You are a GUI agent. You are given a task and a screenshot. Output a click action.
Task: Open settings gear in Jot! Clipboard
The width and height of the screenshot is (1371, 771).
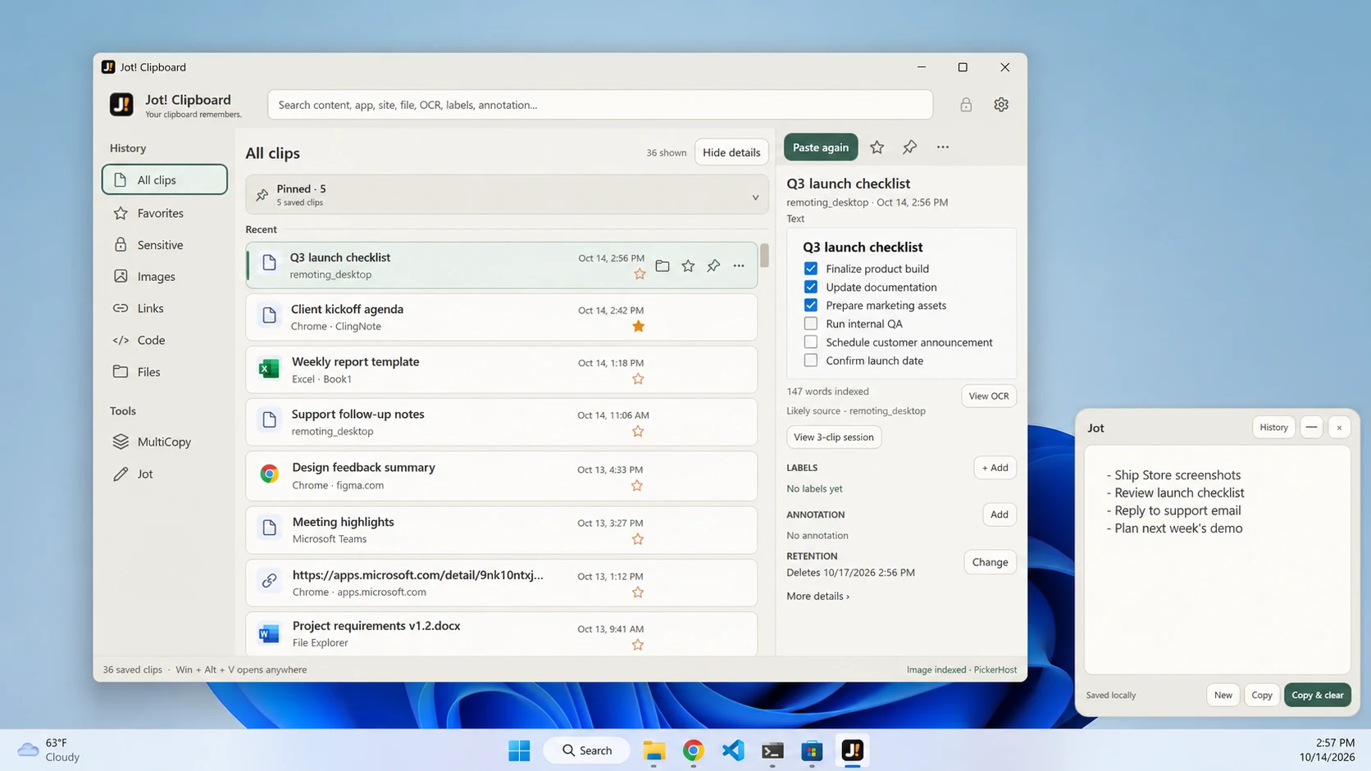click(x=1001, y=105)
